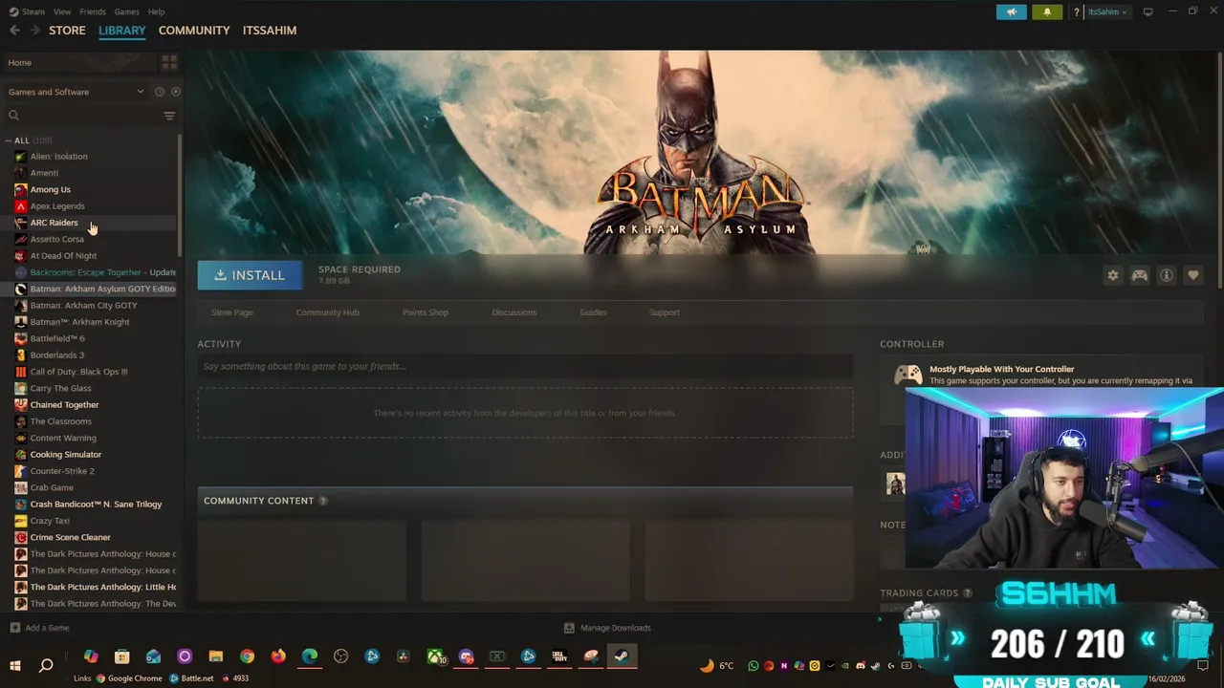This screenshot has height=688, width=1224.
Task: Open the STORE tab
Action: (67, 31)
